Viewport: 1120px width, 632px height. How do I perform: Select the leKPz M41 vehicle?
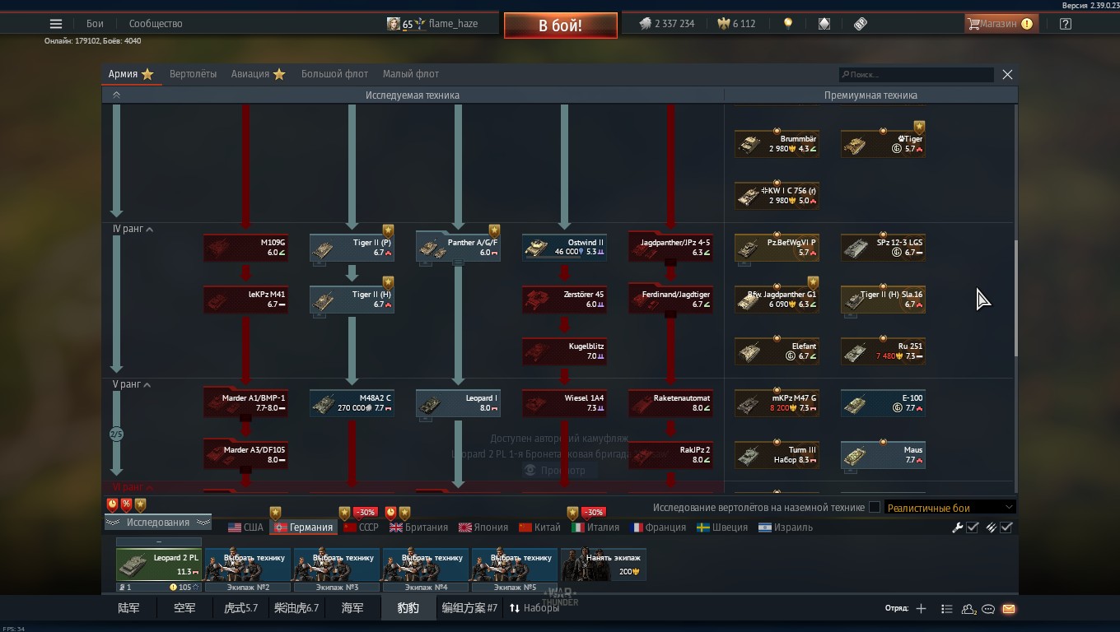point(245,300)
